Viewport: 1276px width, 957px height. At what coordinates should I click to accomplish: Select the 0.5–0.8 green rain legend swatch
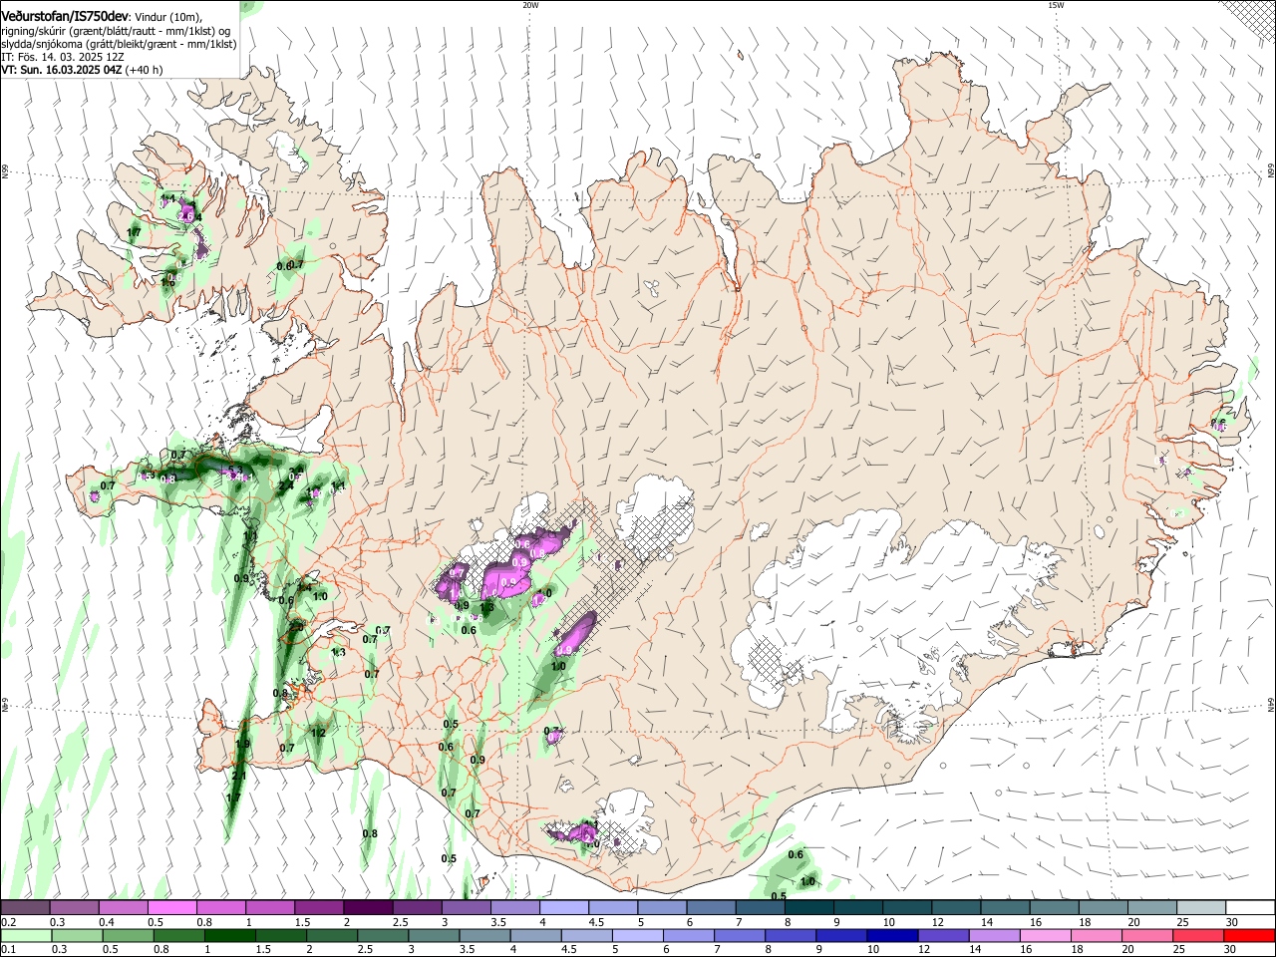click(x=128, y=935)
